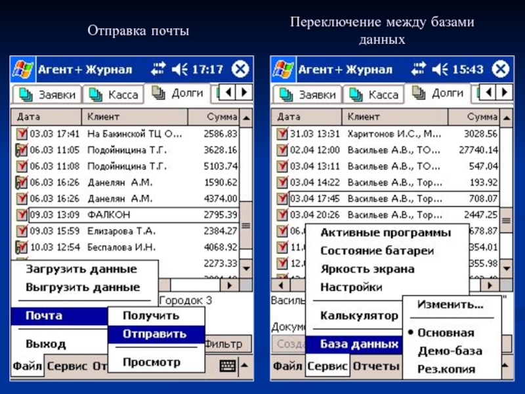Open Касса tab in right window
Viewport: 525px width, 394px height.
click(373, 95)
